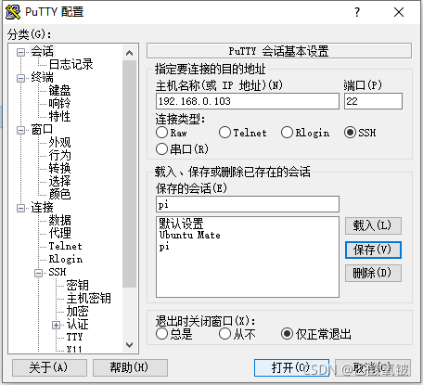Open the 颜色 settings category
Viewport: 423px width, 385px height.
tap(59, 194)
